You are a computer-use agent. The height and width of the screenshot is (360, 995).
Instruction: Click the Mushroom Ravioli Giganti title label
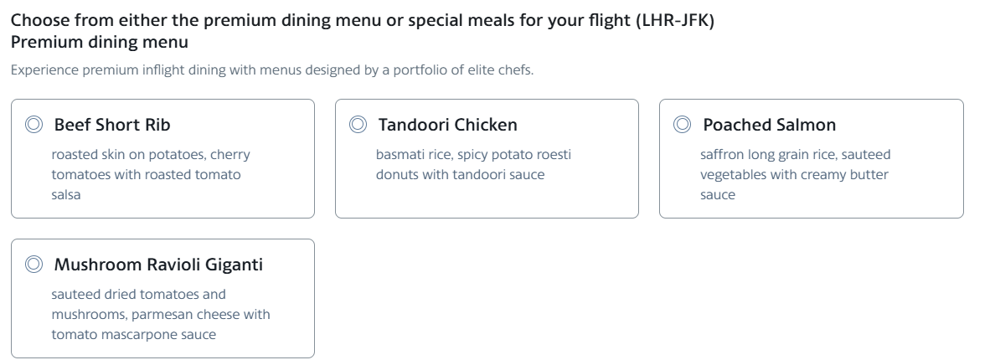(158, 265)
